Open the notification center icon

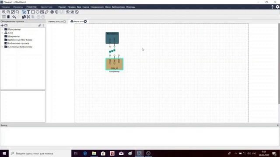coord(274,153)
